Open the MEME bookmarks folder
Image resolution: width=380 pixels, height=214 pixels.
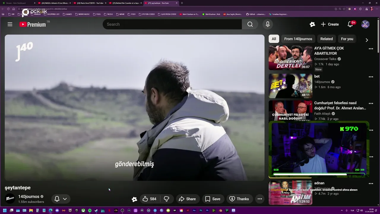tap(120, 14)
